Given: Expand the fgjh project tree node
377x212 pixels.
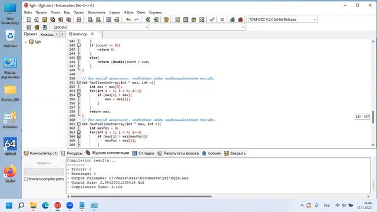Looking at the screenshot, I should coord(26,42).
